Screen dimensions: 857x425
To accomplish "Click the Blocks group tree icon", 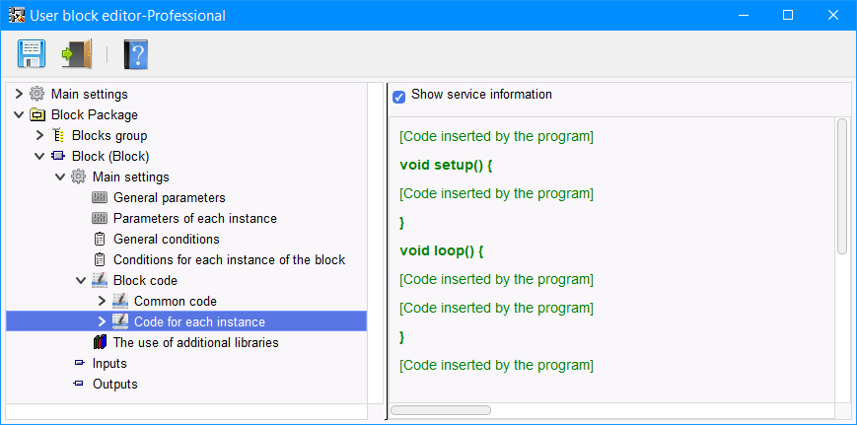I will (57, 135).
